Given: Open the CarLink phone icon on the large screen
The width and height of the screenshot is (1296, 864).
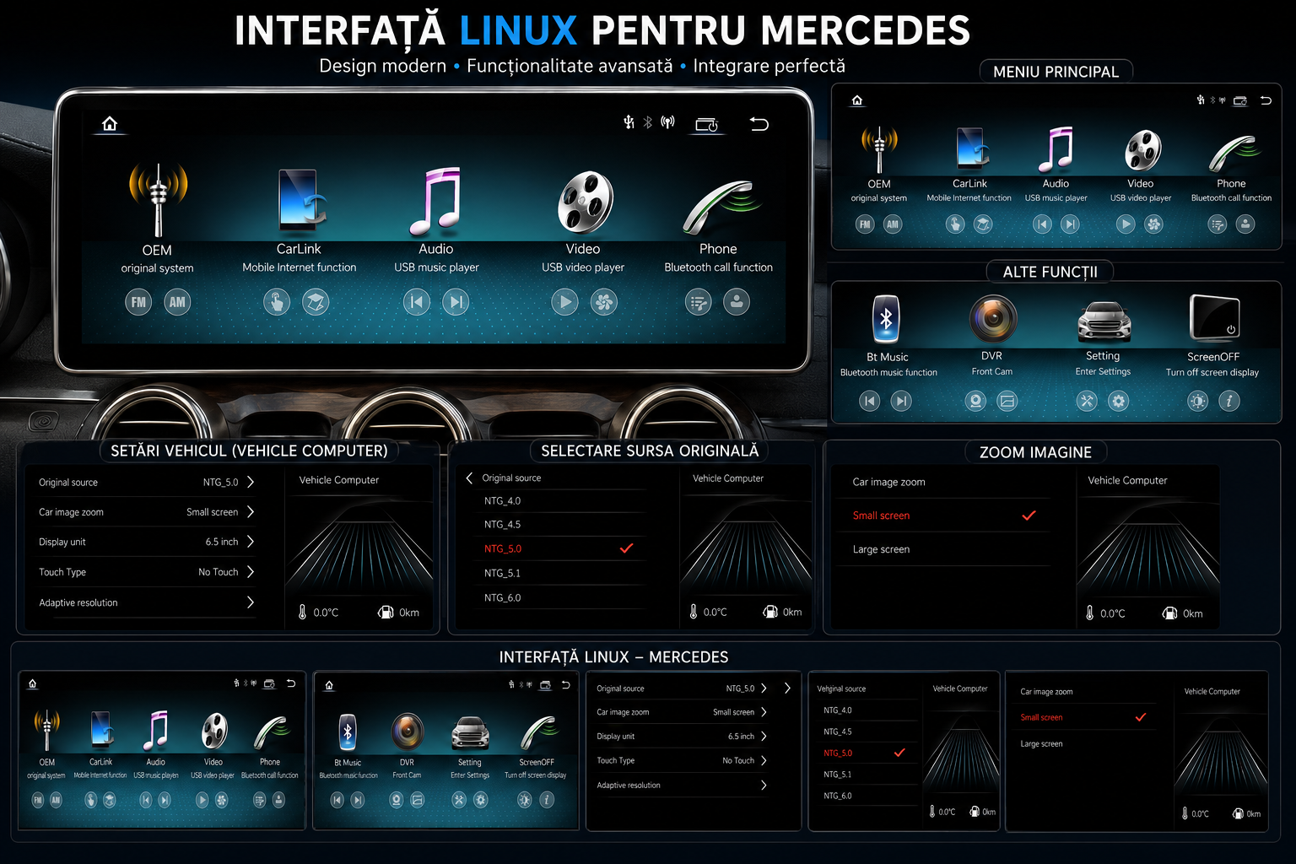Looking at the screenshot, I should (301, 201).
